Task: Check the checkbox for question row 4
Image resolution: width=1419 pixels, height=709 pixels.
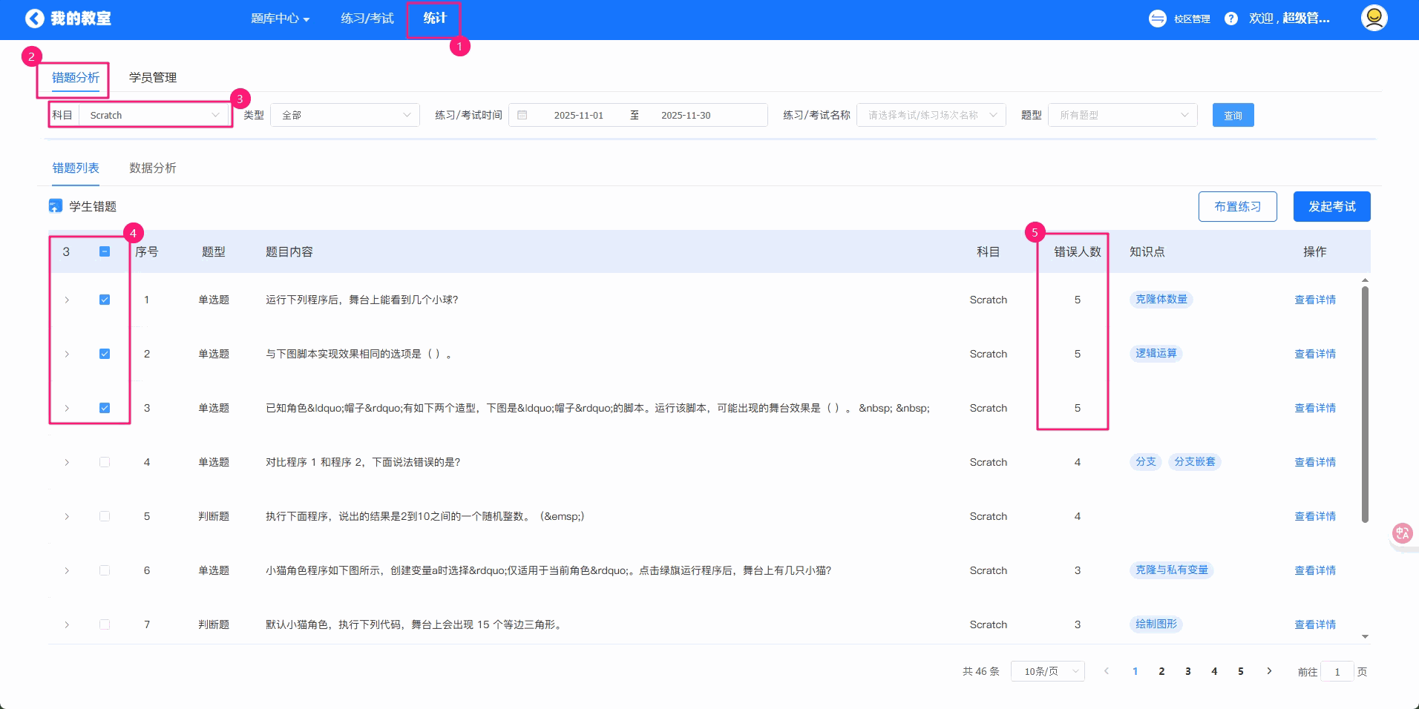Action: pyautogui.click(x=105, y=462)
